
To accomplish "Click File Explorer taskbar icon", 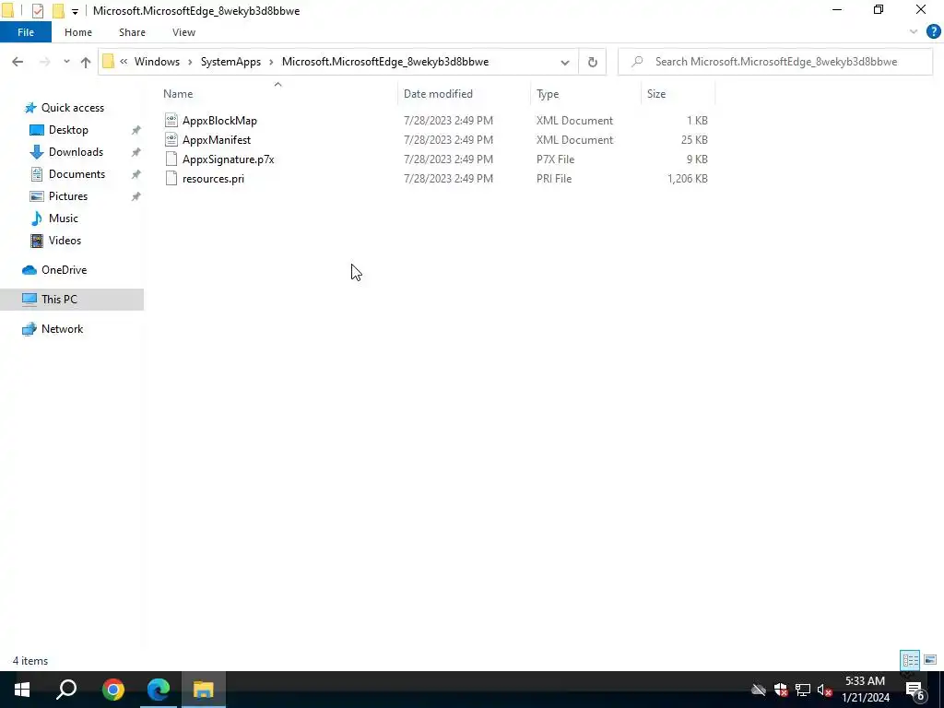I will click(204, 690).
